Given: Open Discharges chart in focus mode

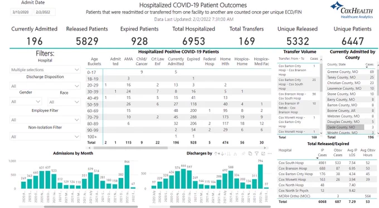Looking at the screenshot, I should (263, 153).
